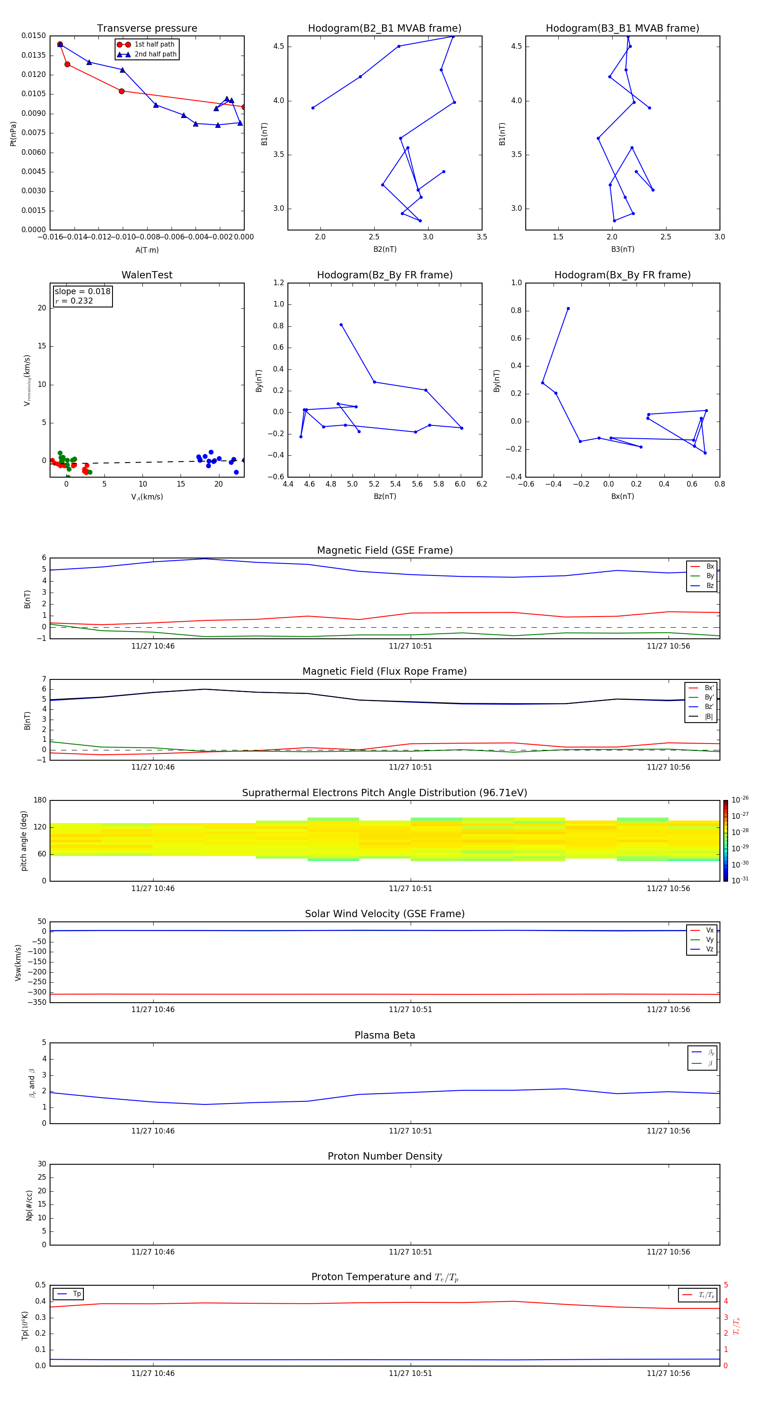This screenshot has height=1411, width=770.
Task: Click the 'Vsw(km/s)' y-axis label
Action: tap(18, 962)
